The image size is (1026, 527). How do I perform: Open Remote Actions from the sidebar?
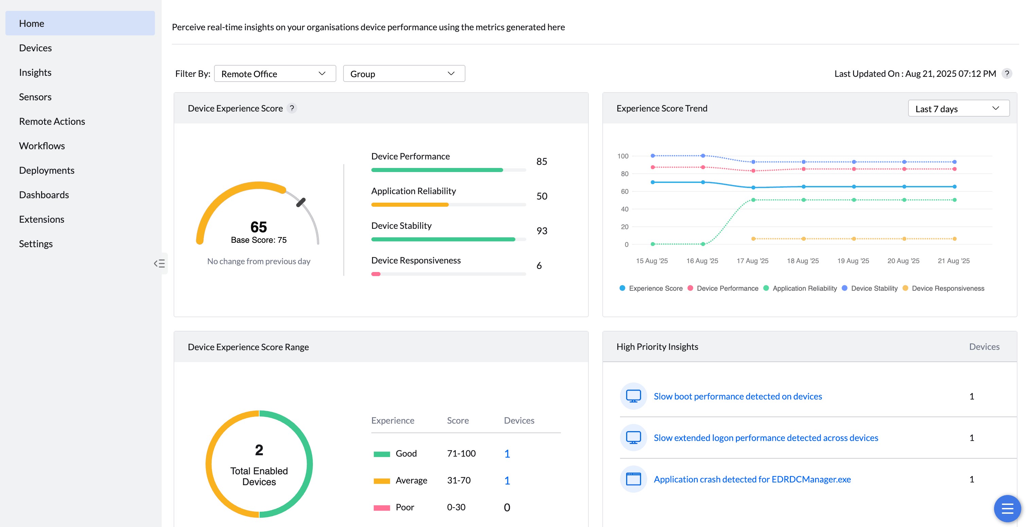pos(52,122)
